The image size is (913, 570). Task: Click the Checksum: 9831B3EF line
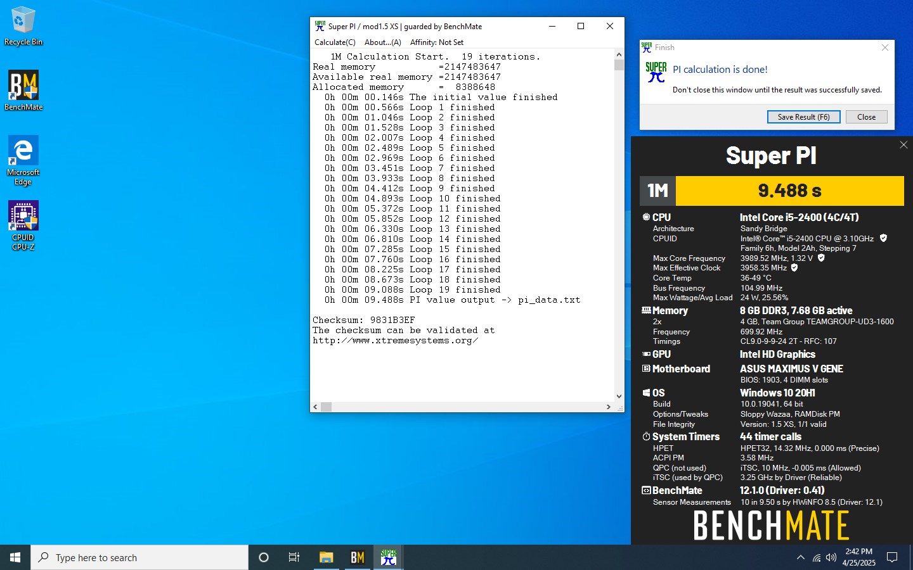tap(364, 320)
